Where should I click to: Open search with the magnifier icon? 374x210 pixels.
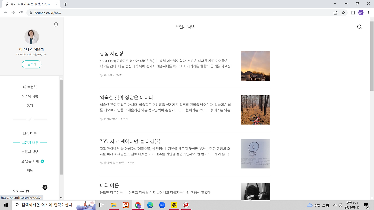tap(360, 27)
